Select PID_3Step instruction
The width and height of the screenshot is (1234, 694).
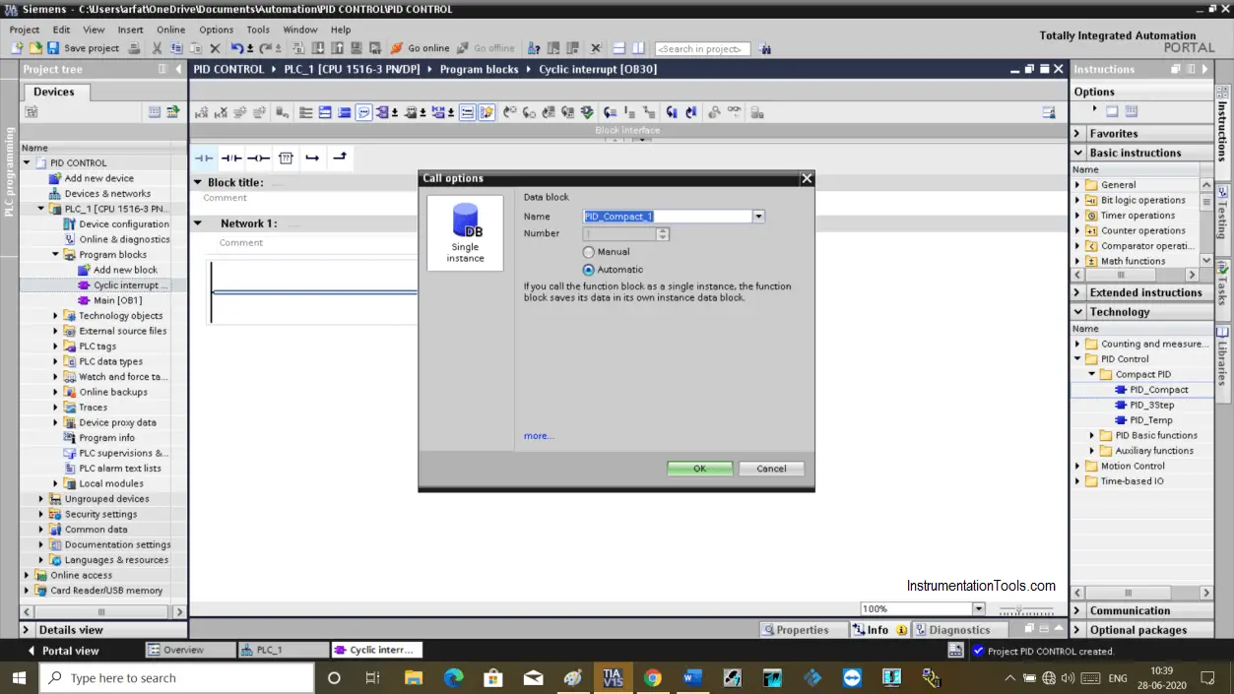point(1151,405)
